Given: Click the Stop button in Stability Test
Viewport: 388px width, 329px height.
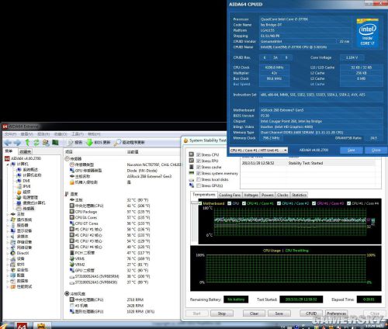Looking at the screenshot, I should [222, 313].
